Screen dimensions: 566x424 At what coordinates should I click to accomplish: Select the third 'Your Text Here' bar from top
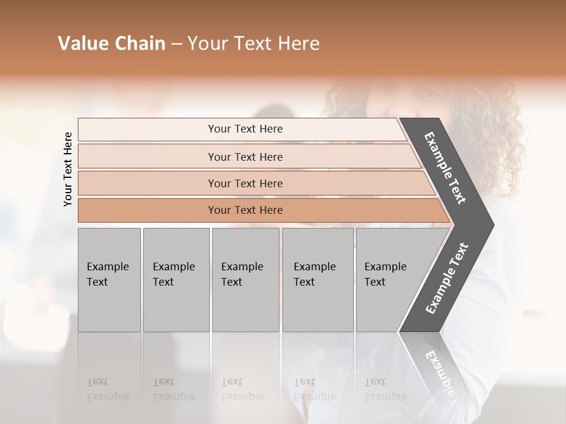[x=245, y=183]
